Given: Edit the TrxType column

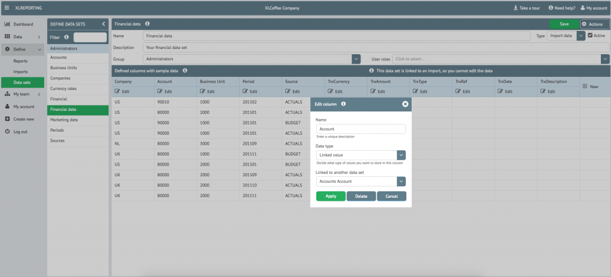Looking at the screenshot, I should click(420, 92).
